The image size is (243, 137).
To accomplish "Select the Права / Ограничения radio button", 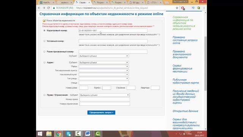I will 44,95.
